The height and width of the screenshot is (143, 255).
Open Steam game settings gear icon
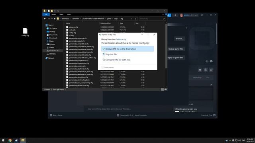point(200,70)
